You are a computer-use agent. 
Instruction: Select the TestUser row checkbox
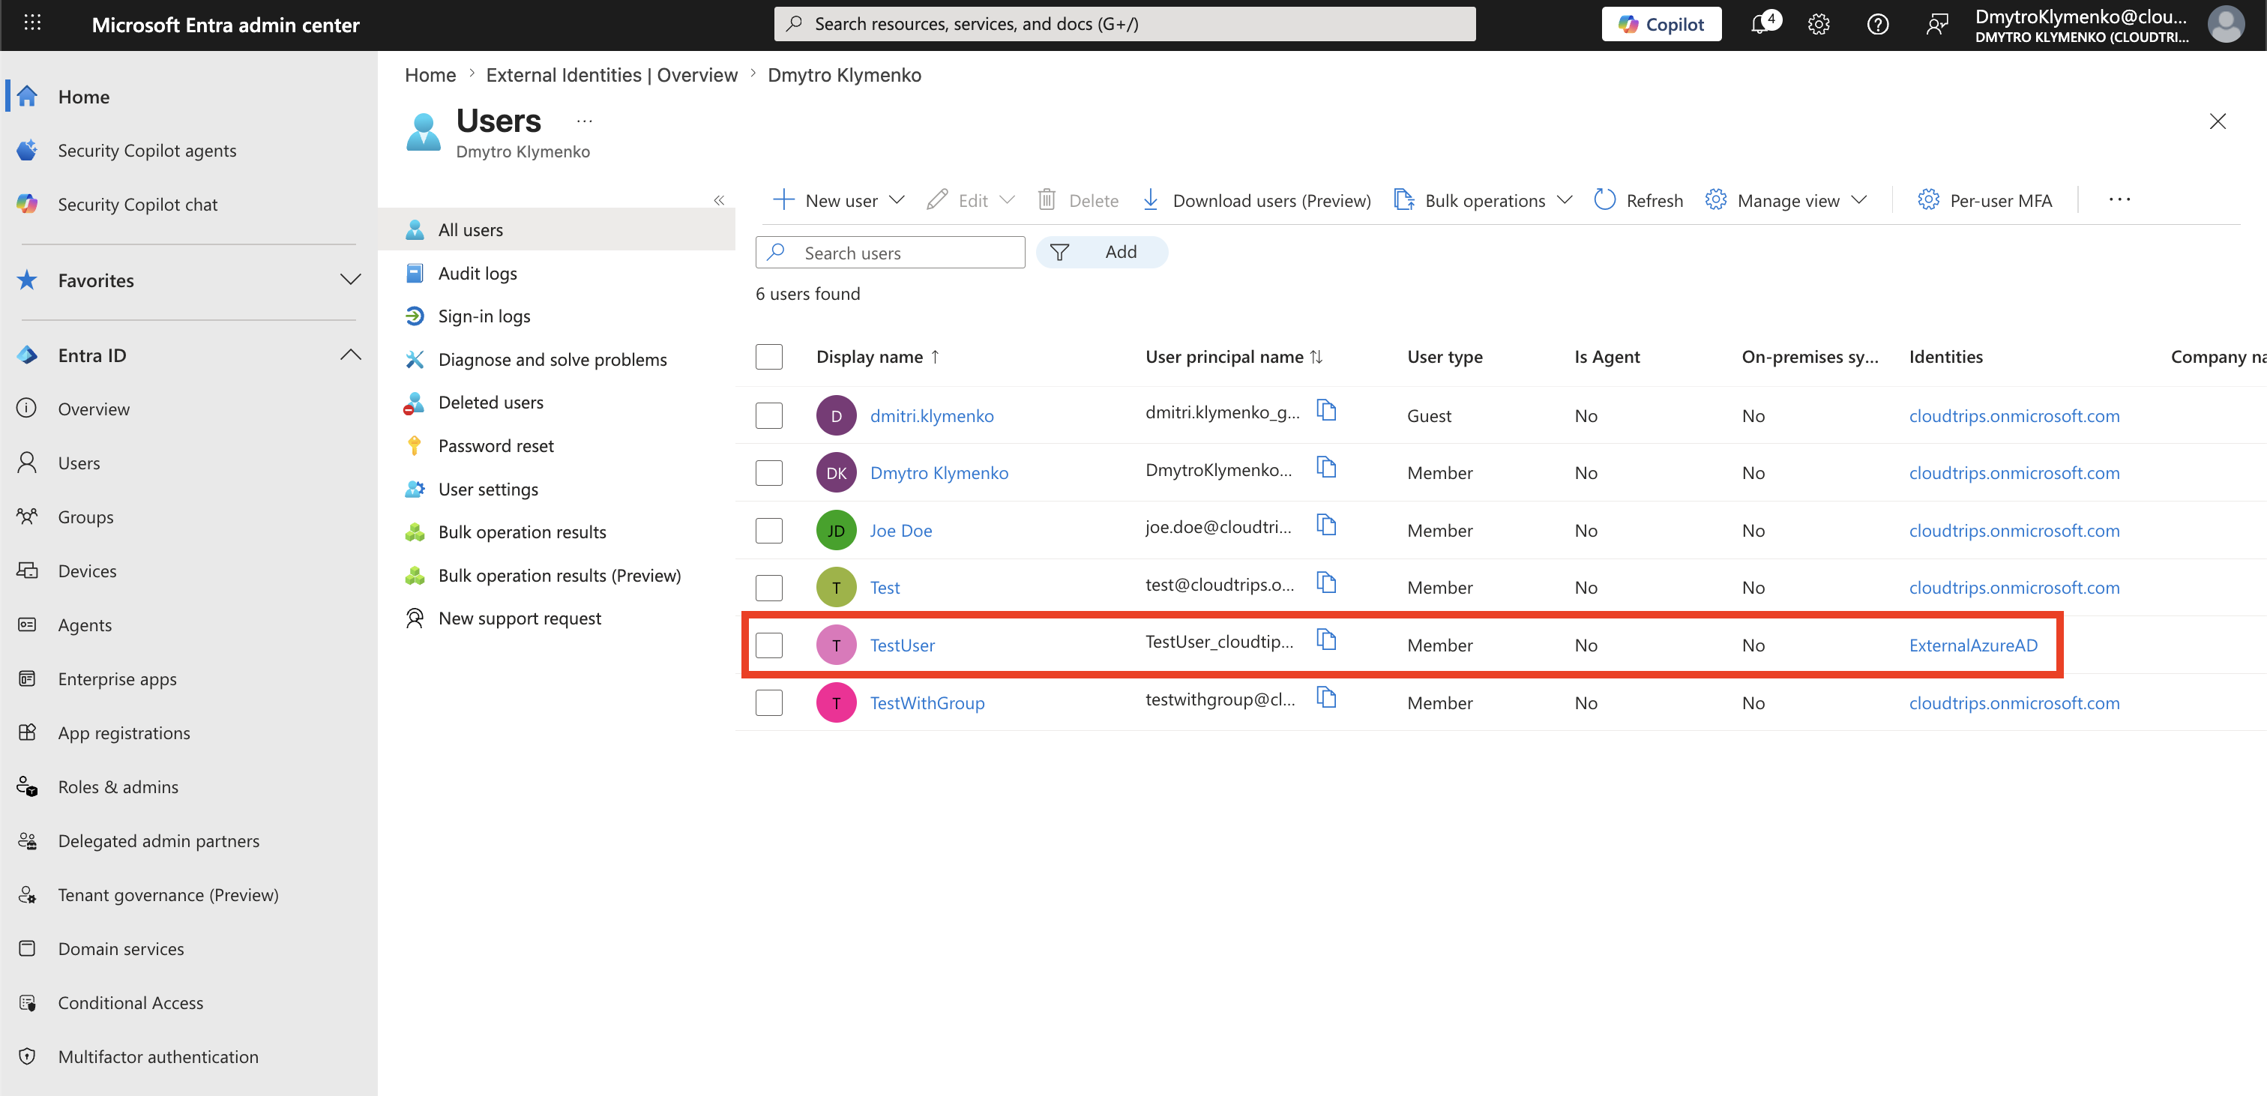pyautogui.click(x=769, y=645)
